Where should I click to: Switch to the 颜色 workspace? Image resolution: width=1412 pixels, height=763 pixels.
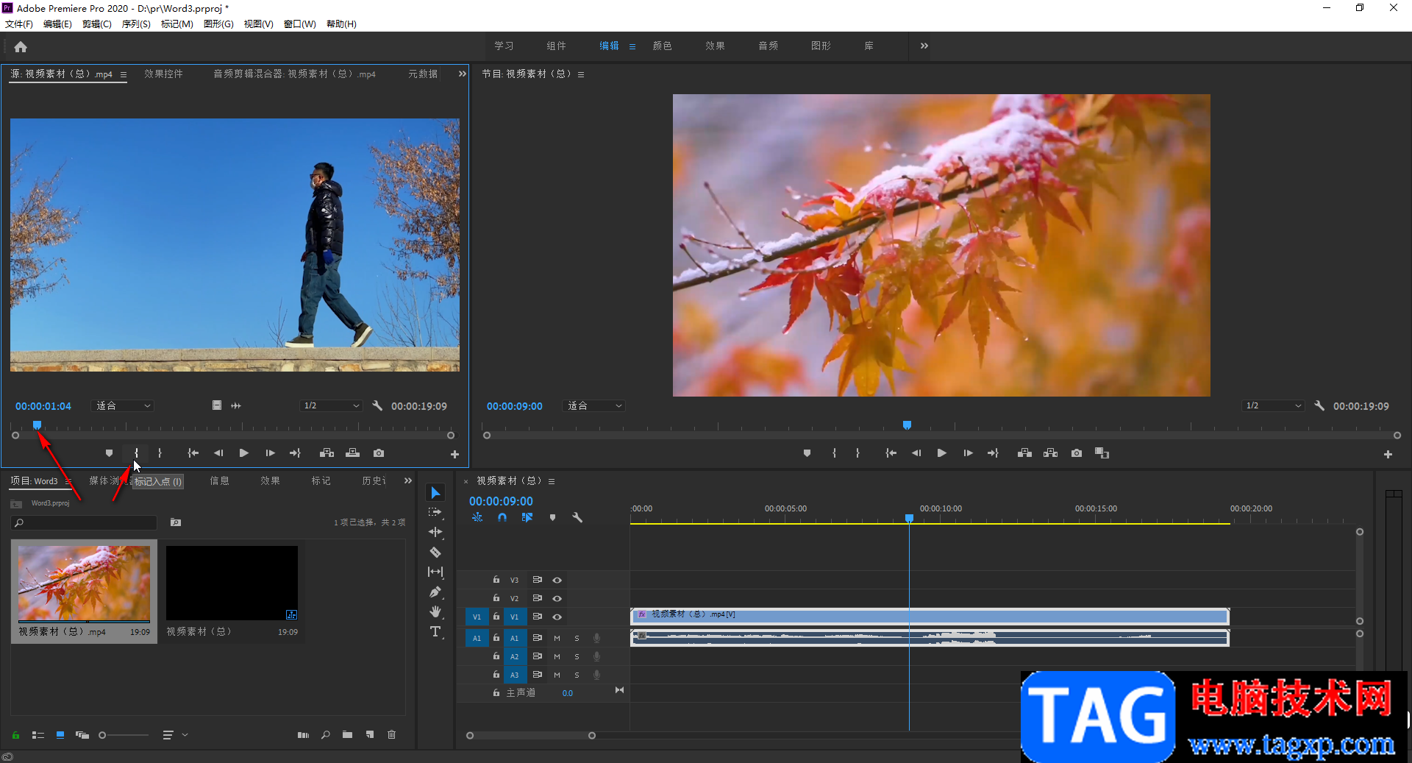662,46
